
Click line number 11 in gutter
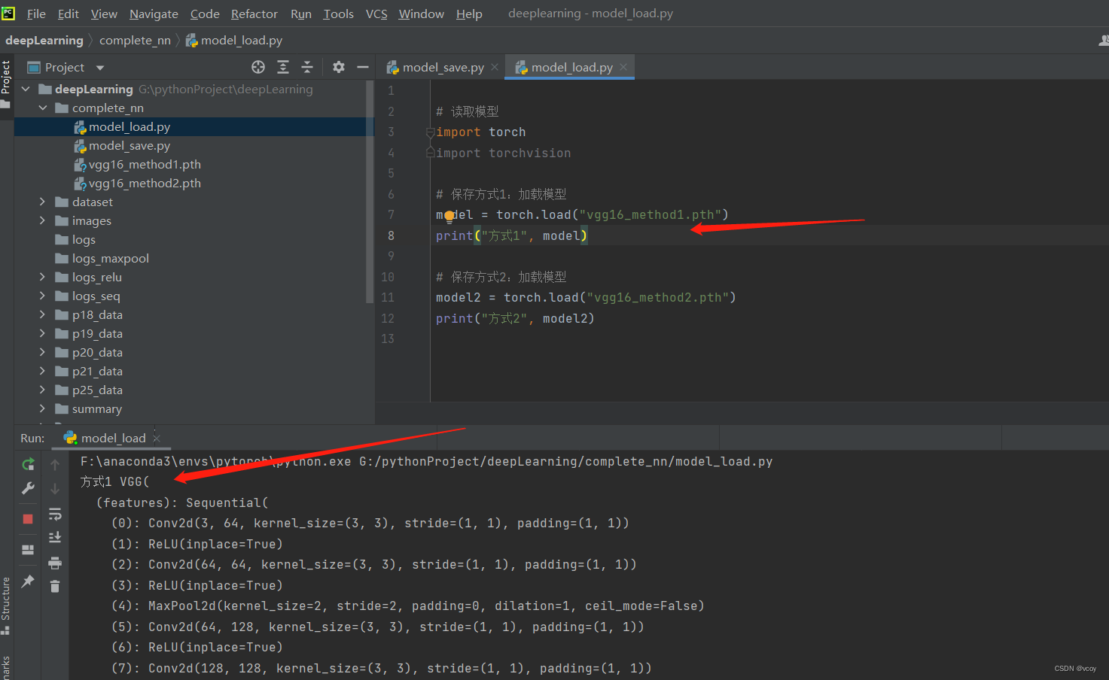[x=388, y=297]
